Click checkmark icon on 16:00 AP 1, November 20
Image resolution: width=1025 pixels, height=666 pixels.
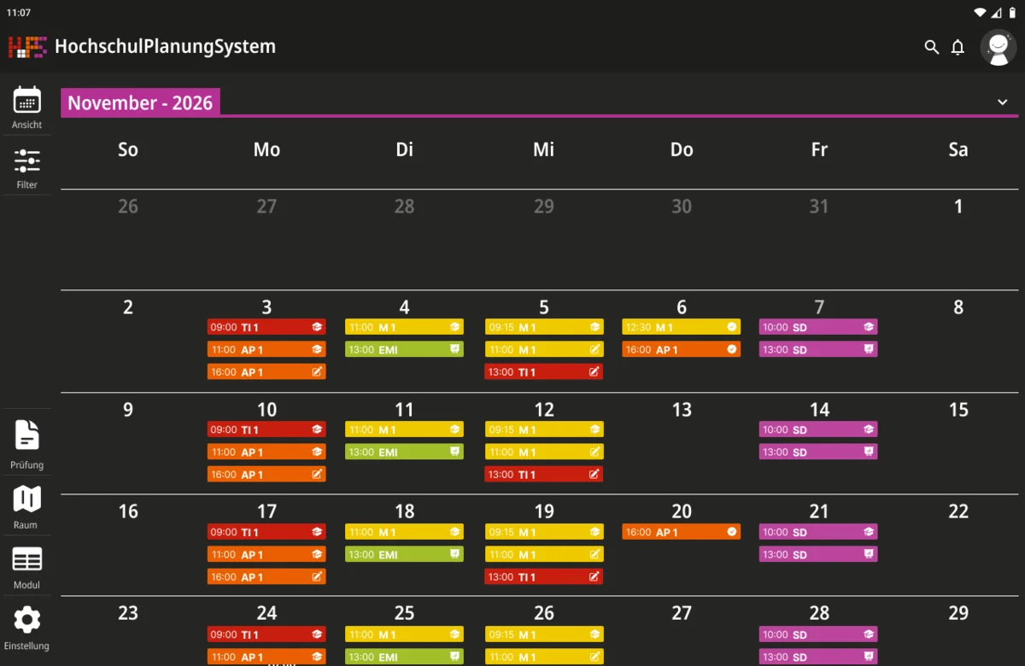[x=732, y=532]
